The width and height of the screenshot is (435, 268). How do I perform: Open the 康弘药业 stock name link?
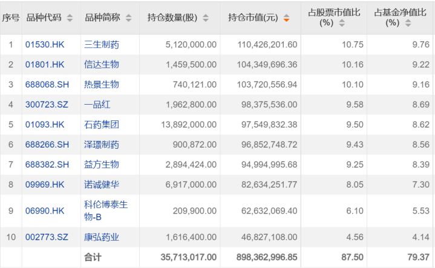pos(102,237)
